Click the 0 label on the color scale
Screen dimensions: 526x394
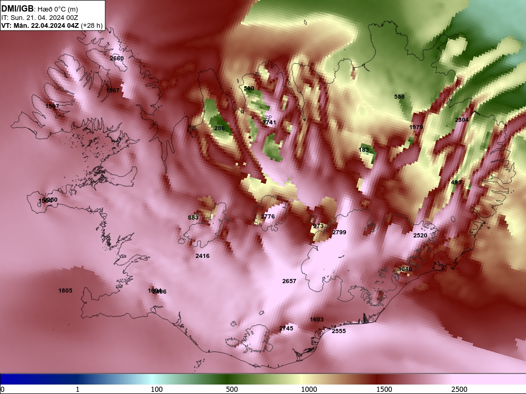coord(3,390)
